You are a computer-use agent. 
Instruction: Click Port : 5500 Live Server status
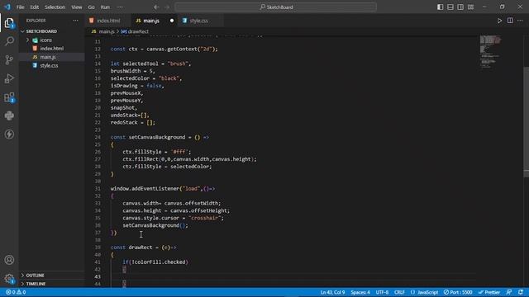[458, 292]
